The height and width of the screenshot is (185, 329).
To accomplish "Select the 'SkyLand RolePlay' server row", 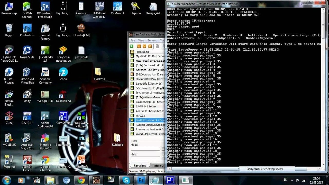I will [147, 79].
